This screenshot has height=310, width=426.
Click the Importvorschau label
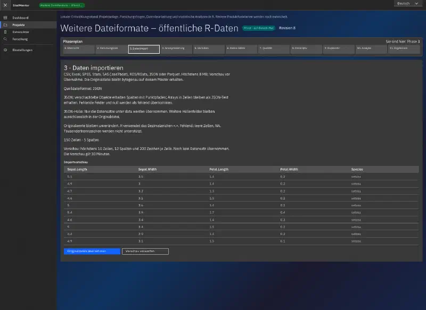point(76,162)
